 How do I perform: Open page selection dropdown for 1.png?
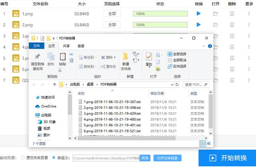[112, 14]
